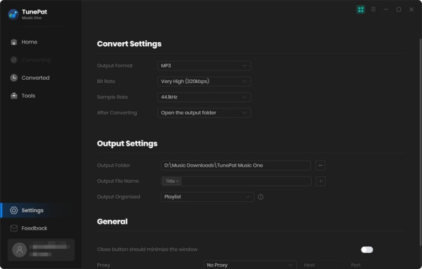Open the Output Organized Playlist dropdown

click(207, 197)
